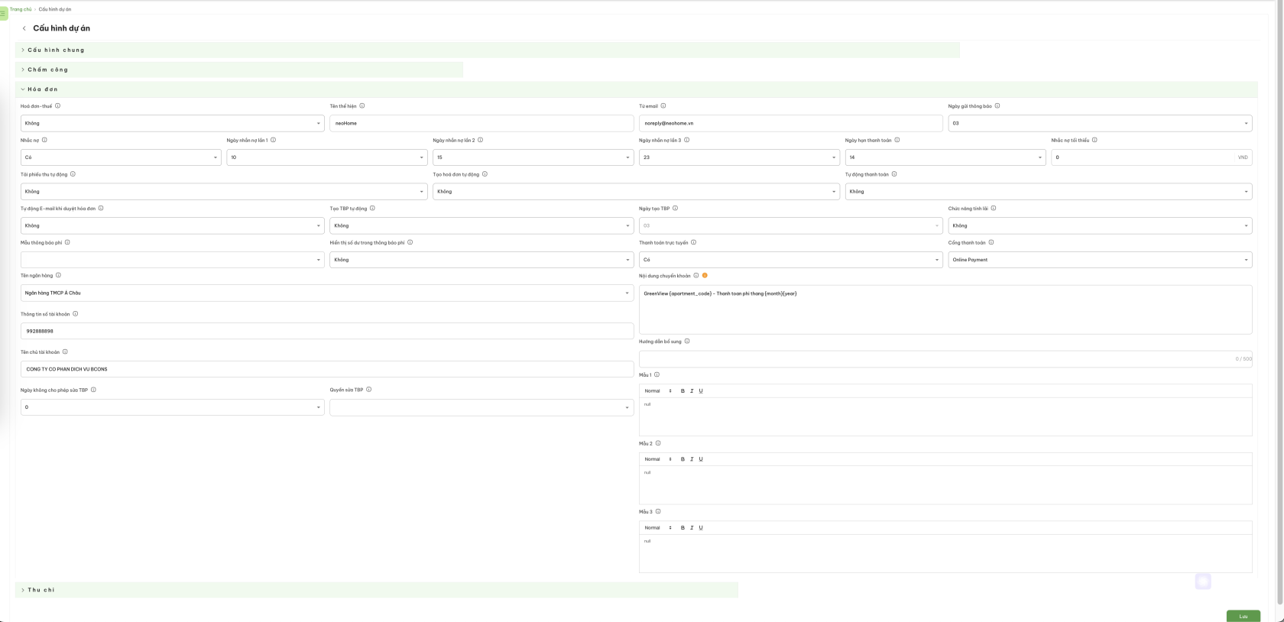The width and height of the screenshot is (1284, 622).
Task: Toggle Italic in Mẫu 1 editor
Action: 692,391
